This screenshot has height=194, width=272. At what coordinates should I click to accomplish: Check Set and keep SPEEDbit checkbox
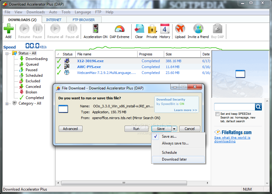click(x=217, y=114)
